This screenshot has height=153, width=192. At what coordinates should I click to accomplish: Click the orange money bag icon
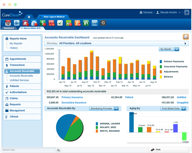77,23
